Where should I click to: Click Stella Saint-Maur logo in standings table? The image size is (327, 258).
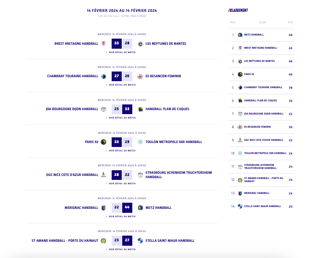tap(240, 206)
